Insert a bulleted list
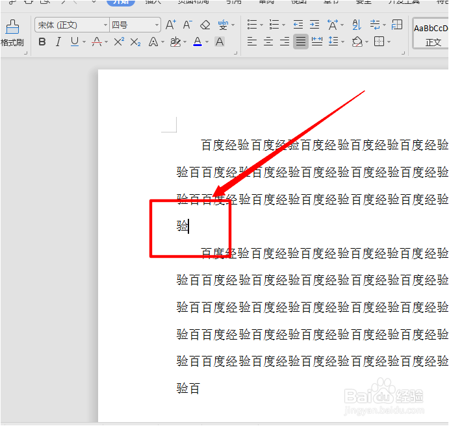This screenshot has width=449, height=426. [252, 25]
